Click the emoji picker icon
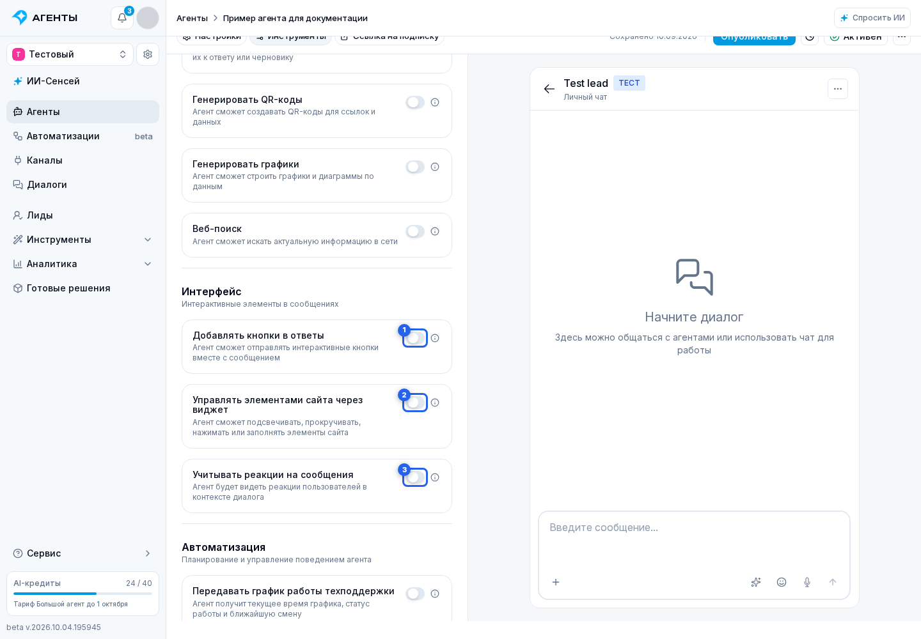 point(782,582)
